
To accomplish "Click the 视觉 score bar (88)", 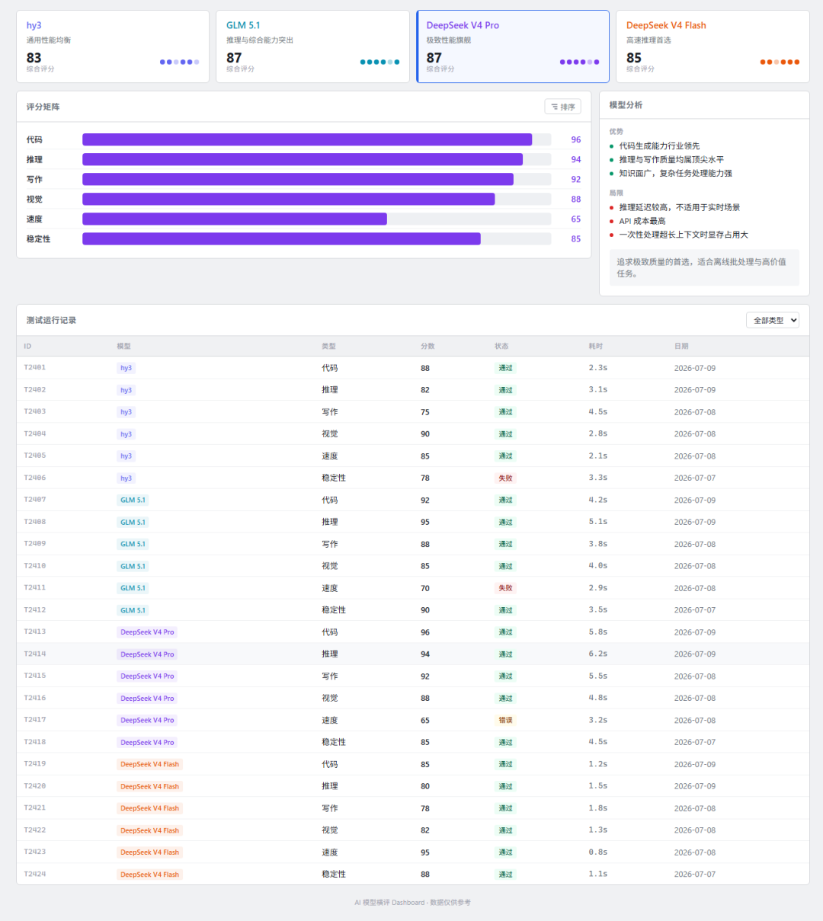I will coord(317,199).
